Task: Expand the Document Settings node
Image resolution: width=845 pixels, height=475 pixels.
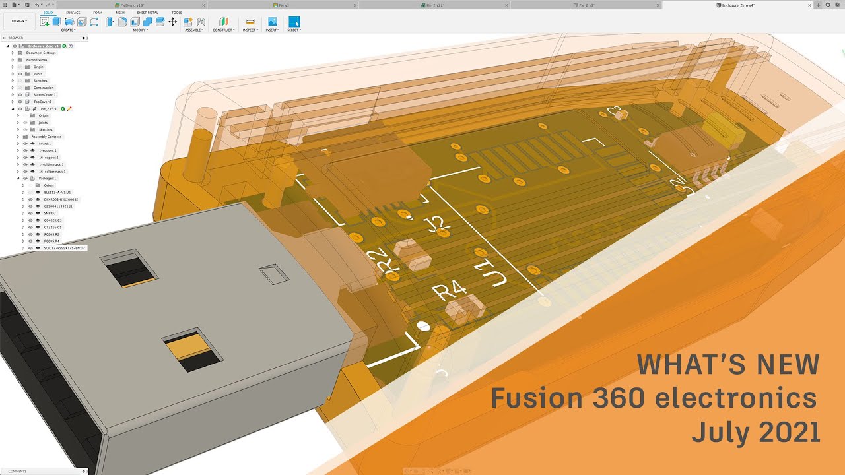Action: click(x=13, y=53)
